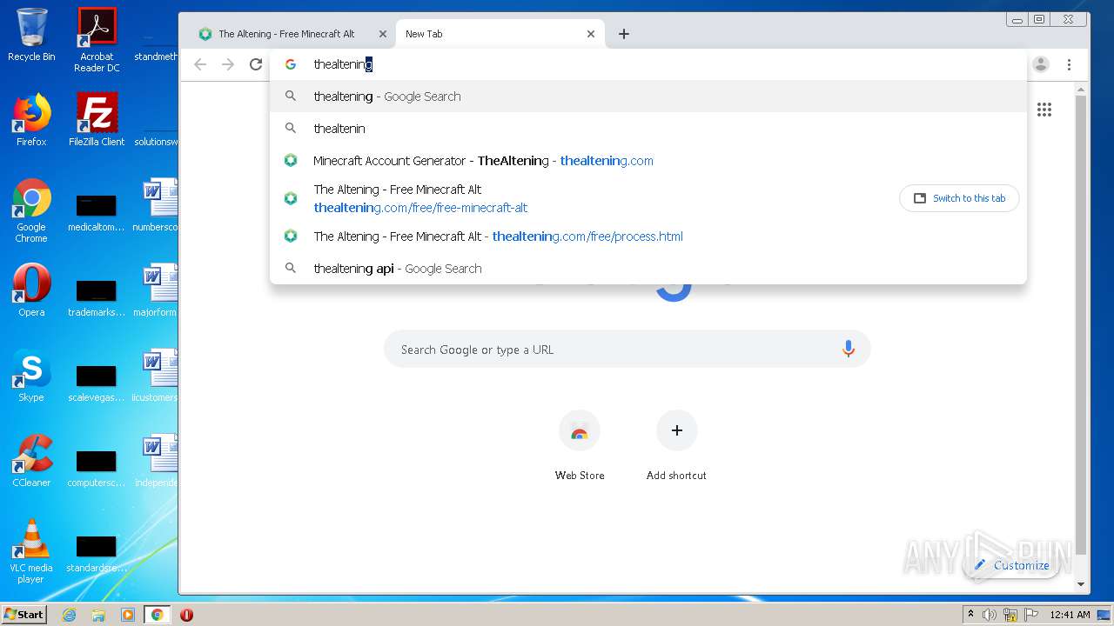Click the Chrome taskbar button
1114x626 pixels.
[158, 615]
